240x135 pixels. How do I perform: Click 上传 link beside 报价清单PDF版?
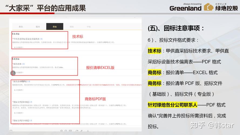tap(28, 82)
